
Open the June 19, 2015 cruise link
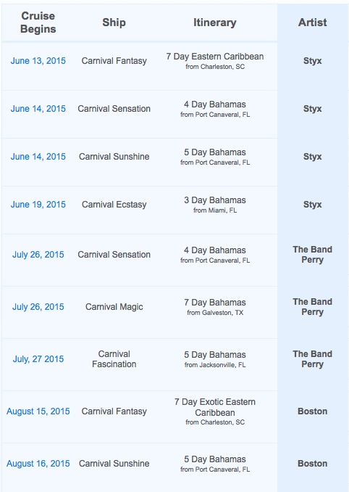[x=38, y=205]
